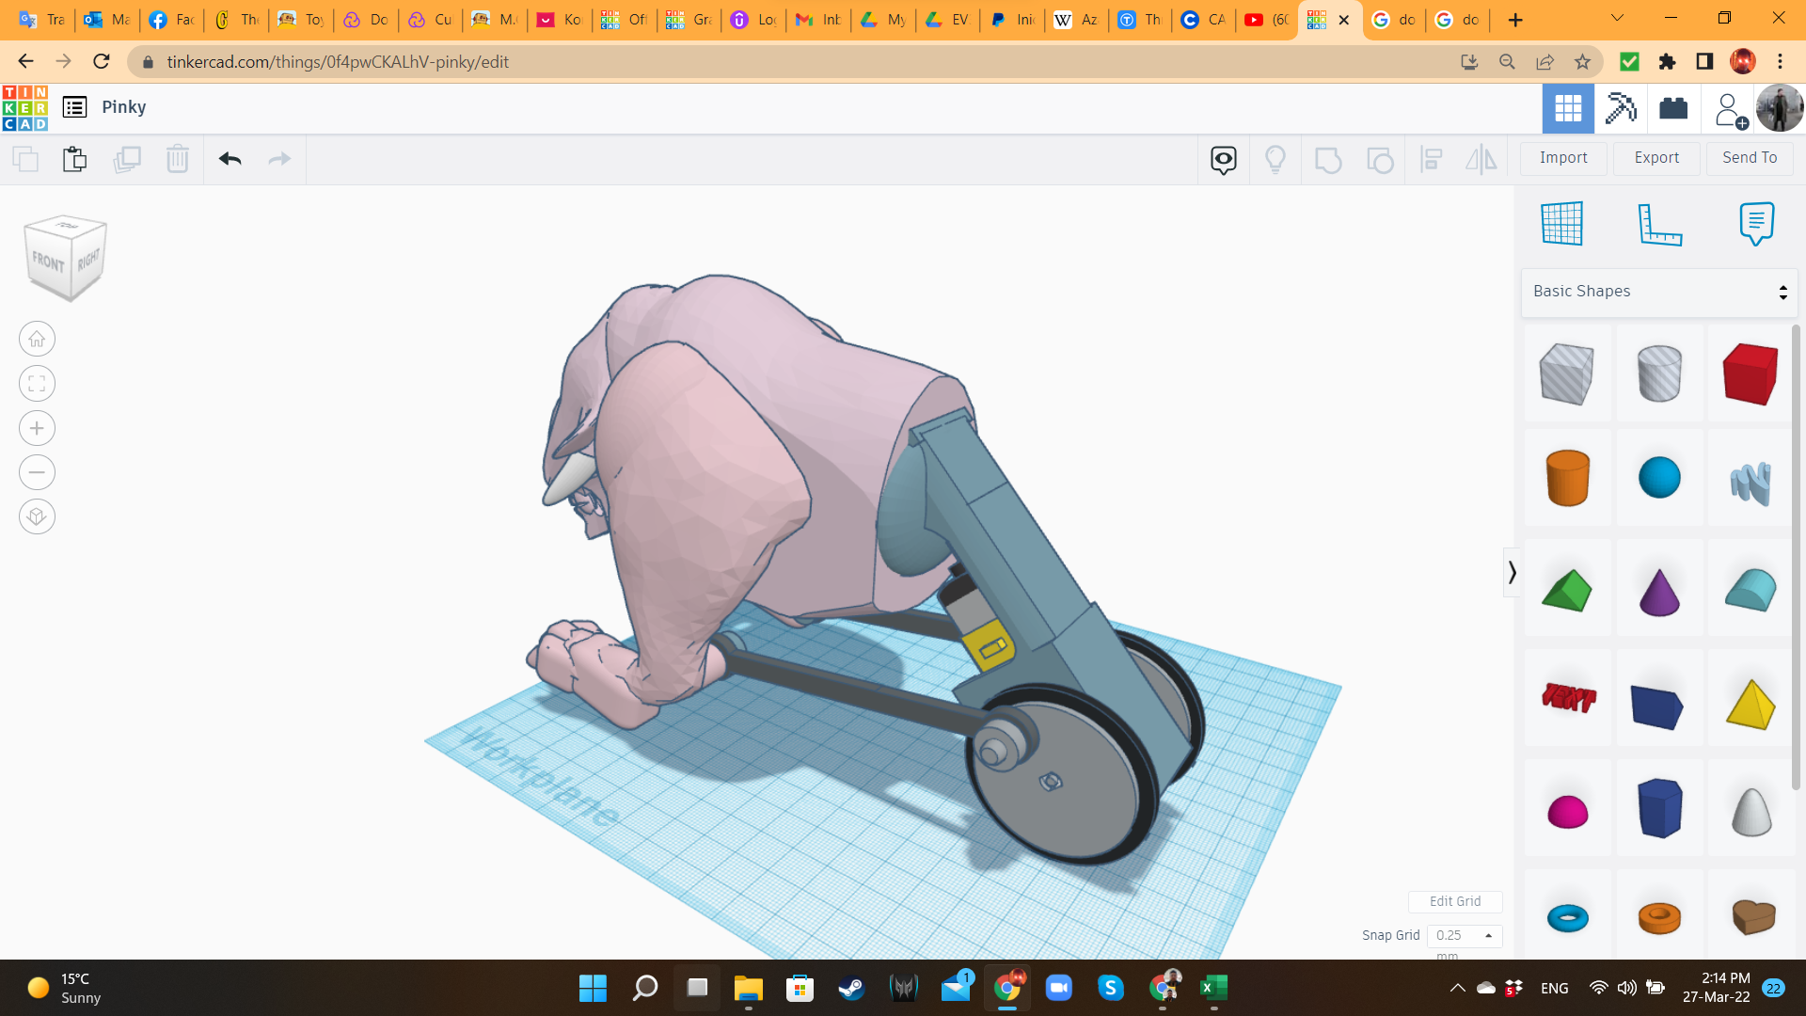Screen dimensions: 1806x1016
Task: Collapse the shapes panel chevron
Action: coord(1512,572)
